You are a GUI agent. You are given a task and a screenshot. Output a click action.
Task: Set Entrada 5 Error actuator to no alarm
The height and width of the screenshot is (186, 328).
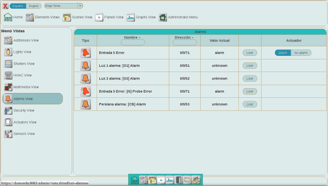pos(301,53)
